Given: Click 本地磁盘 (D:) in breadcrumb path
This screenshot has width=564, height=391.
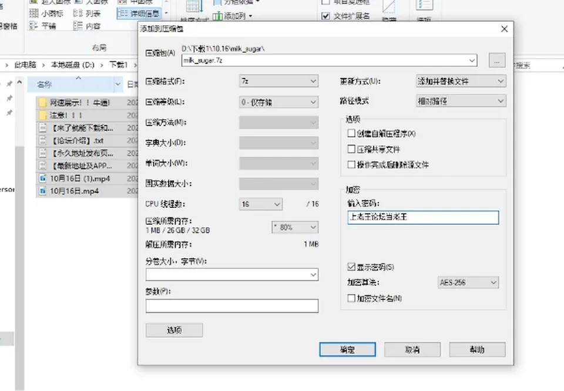Looking at the screenshot, I should tap(72, 65).
